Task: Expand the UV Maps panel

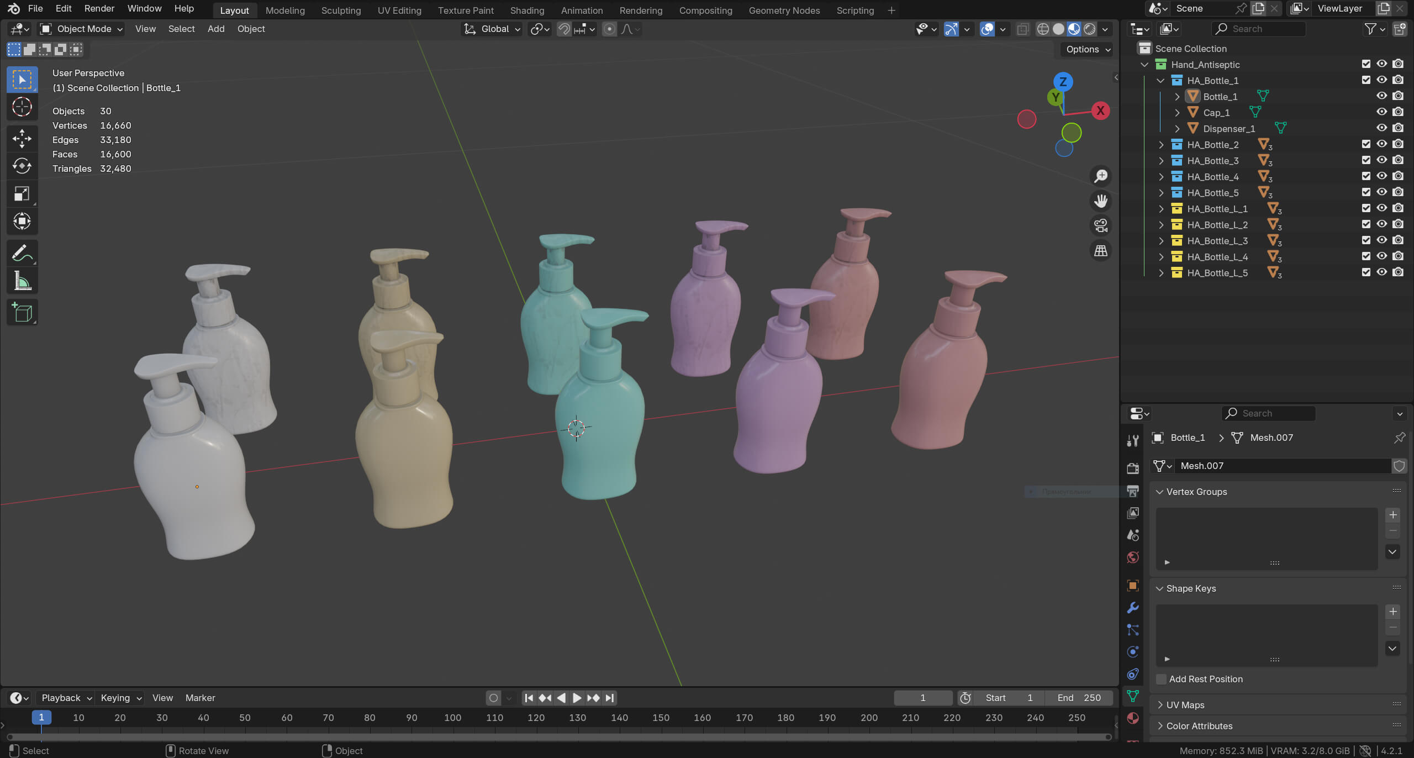Action: [x=1185, y=705]
